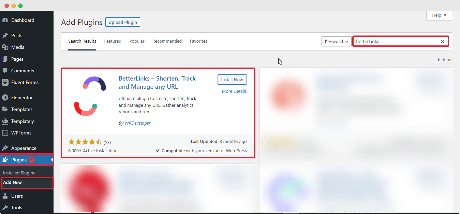Screen dimensions: 460x214
Task: Switch to the Favorites tab
Action: point(198,41)
